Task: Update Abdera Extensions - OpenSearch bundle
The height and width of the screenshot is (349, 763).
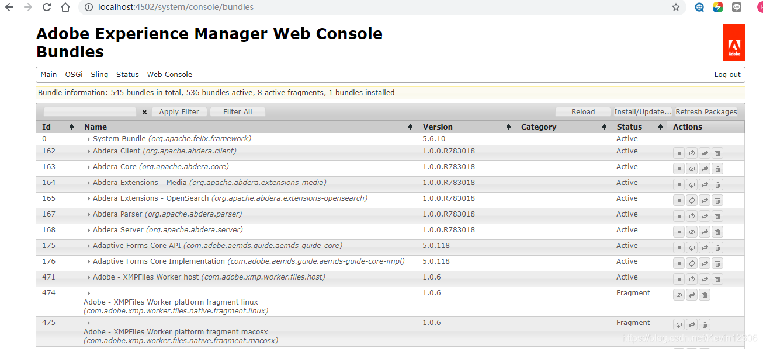Action: [705, 200]
